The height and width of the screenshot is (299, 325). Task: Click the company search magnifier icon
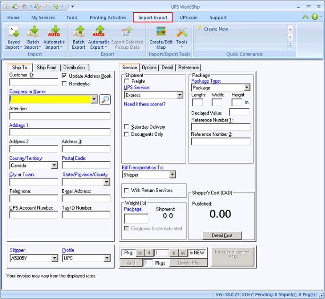click(105, 99)
